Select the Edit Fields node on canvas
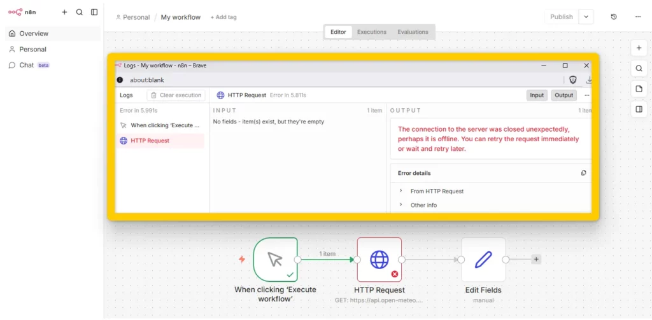652x320 pixels. pos(483,260)
